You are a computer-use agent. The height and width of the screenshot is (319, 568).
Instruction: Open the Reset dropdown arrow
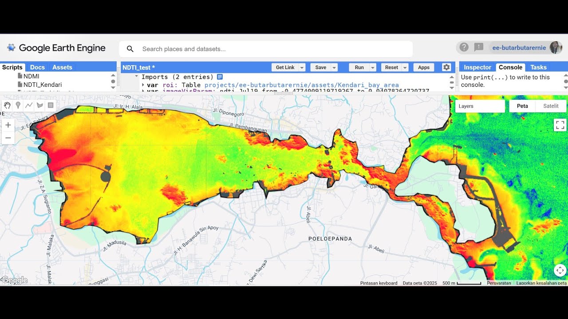(405, 67)
